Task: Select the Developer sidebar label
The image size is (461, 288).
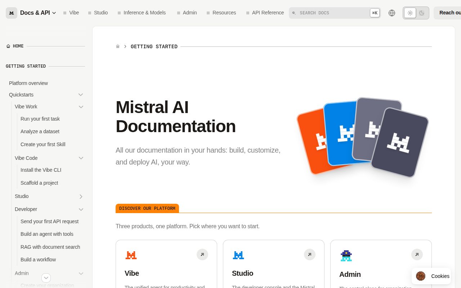Action: [26, 209]
